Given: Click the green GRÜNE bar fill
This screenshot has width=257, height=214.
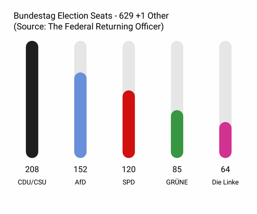Looking at the screenshot, I should pyautogui.click(x=177, y=134).
